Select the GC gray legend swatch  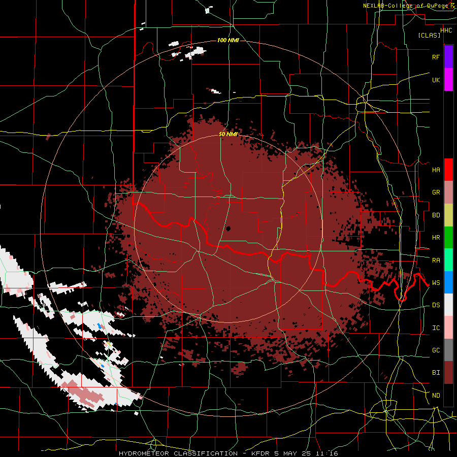[x=448, y=350]
